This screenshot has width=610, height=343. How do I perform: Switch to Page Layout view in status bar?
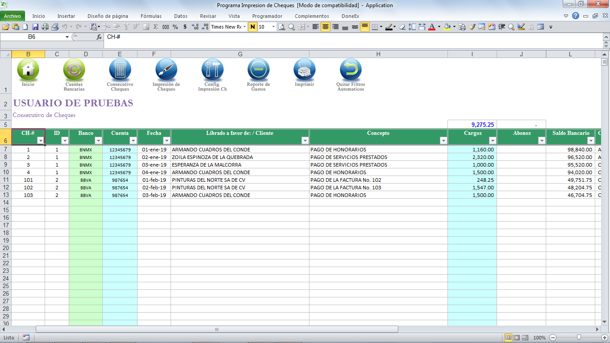click(x=516, y=338)
